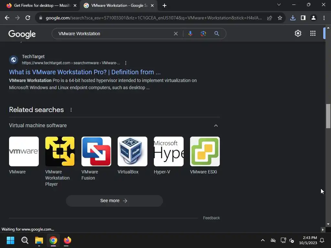Open a new browser tab

[165, 5]
